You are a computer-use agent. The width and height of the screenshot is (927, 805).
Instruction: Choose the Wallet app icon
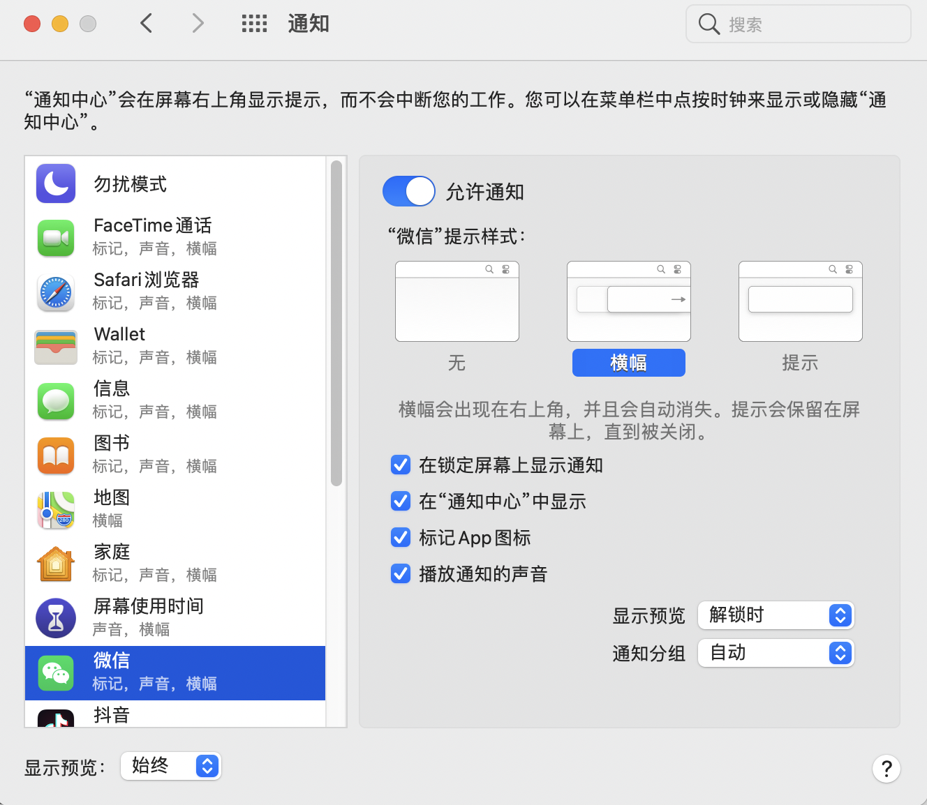pos(56,347)
